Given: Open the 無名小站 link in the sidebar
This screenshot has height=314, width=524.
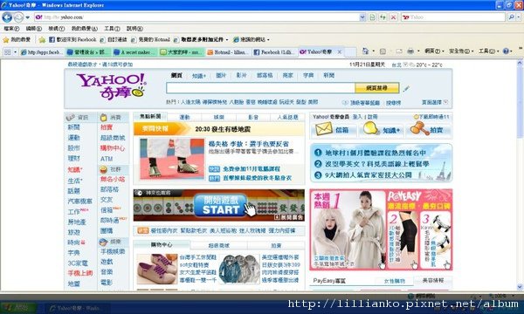Looking at the screenshot, I should click(113, 179).
